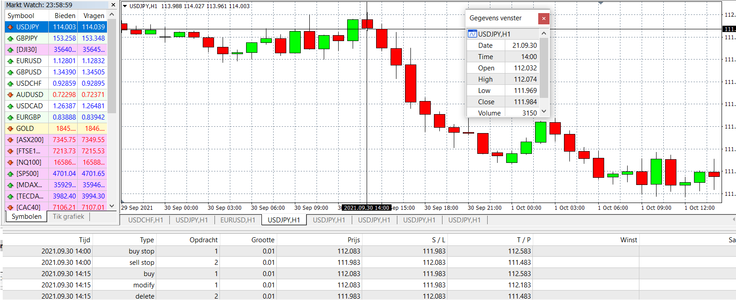Click the USDCAD arrow icon
Screen dimensions: 736x300
(x=10, y=106)
